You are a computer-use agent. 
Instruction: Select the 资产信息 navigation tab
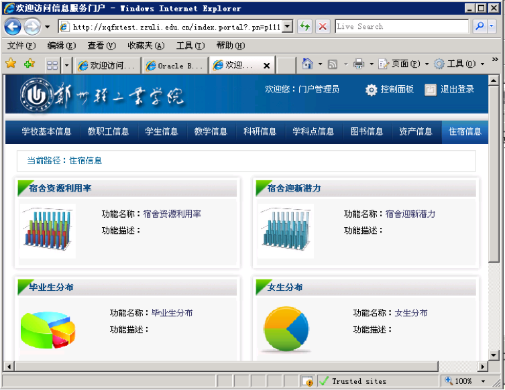[416, 131]
